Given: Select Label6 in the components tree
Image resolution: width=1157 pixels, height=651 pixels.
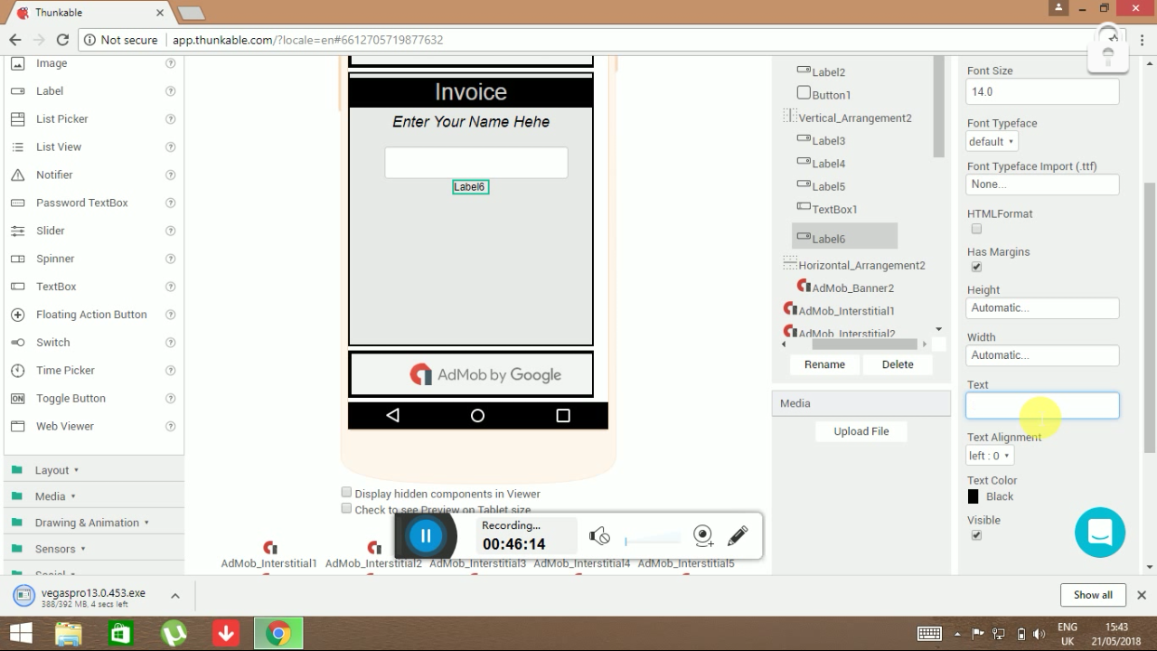Looking at the screenshot, I should (828, 236).
